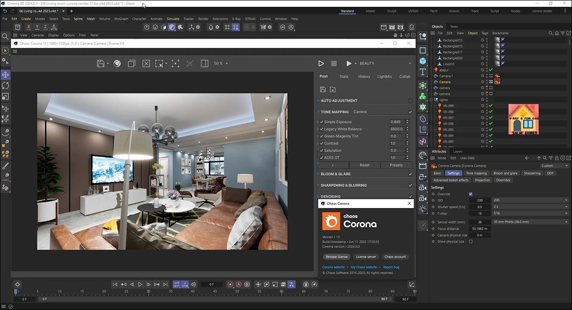Save the rendered image under the Post tab

pyautogui.click(x=323, y=89)
